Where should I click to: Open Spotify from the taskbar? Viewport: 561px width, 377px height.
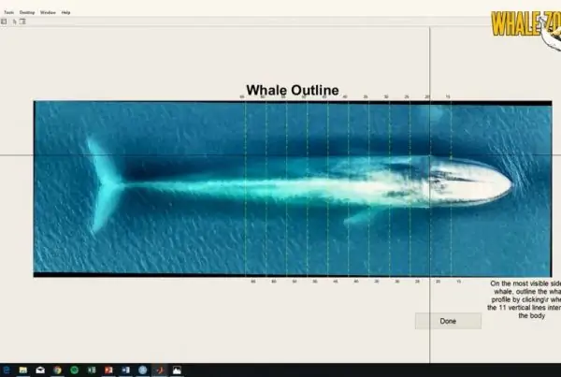tap(73, 370)
